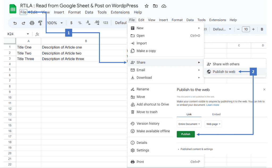This screenshot has width=272, height=168.
Task: Click the undo arrow in the toolbar
Action: [x=15, y=23]
